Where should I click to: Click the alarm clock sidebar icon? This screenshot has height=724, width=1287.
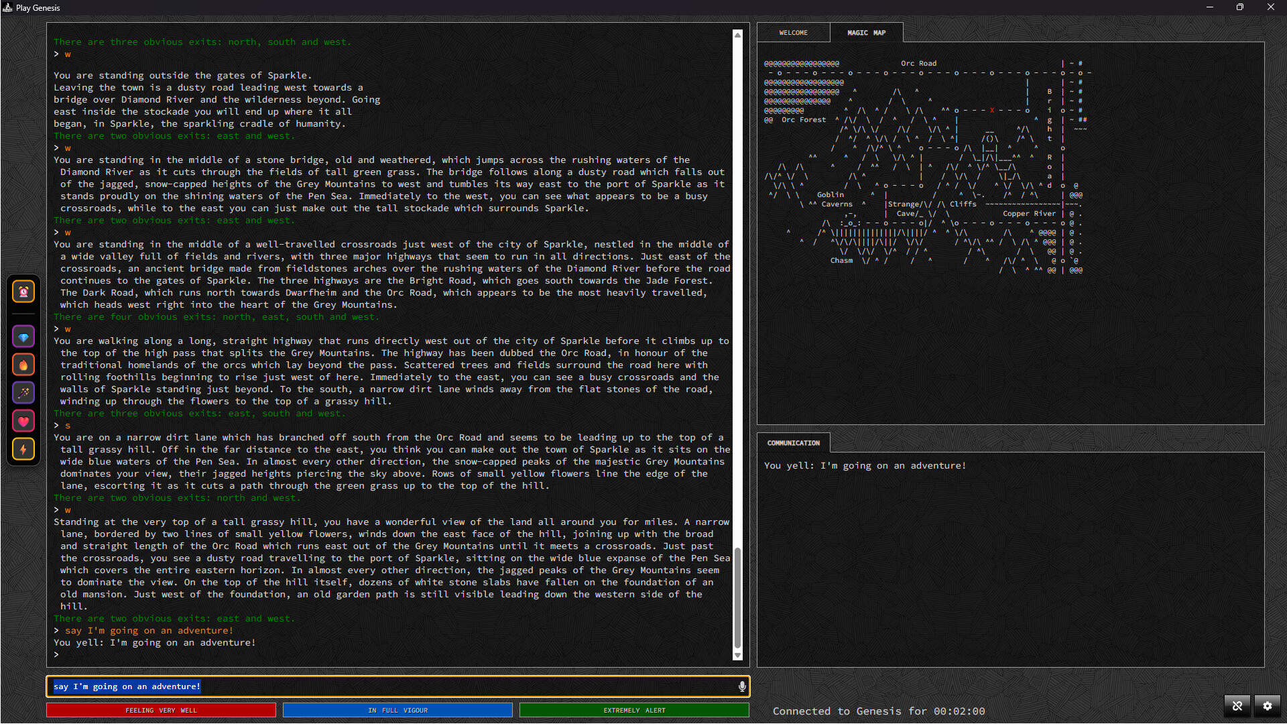click(23, 292)
